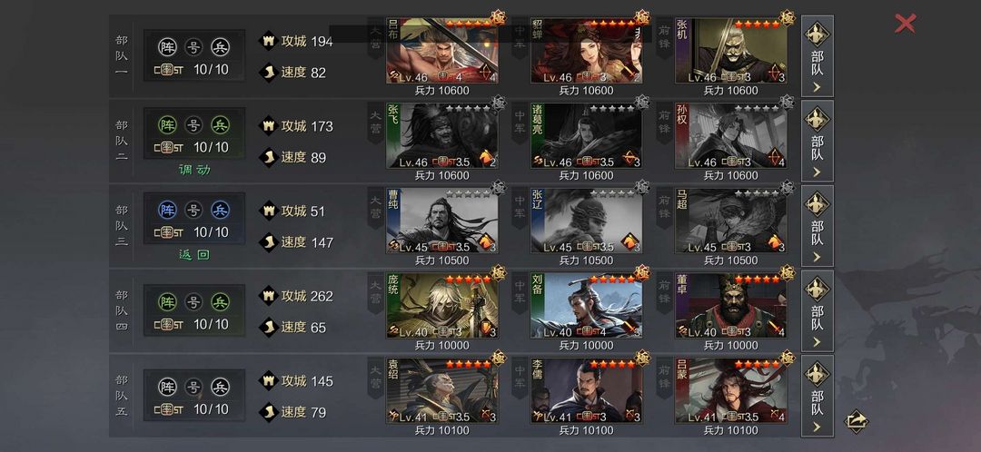Open the 诸葛亮 general portrait
This screenshot has height=452, width=981.
click(586, 135)
